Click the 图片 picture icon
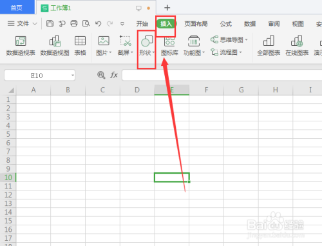The width and height of the screenshot is (322, 246). tap(104, 41)
